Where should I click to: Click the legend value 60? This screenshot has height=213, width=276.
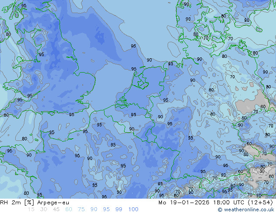69,210
